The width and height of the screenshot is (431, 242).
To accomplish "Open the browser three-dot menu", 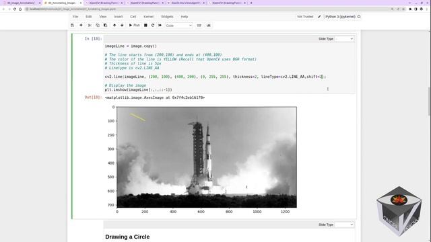I will (x=428, y=9).
